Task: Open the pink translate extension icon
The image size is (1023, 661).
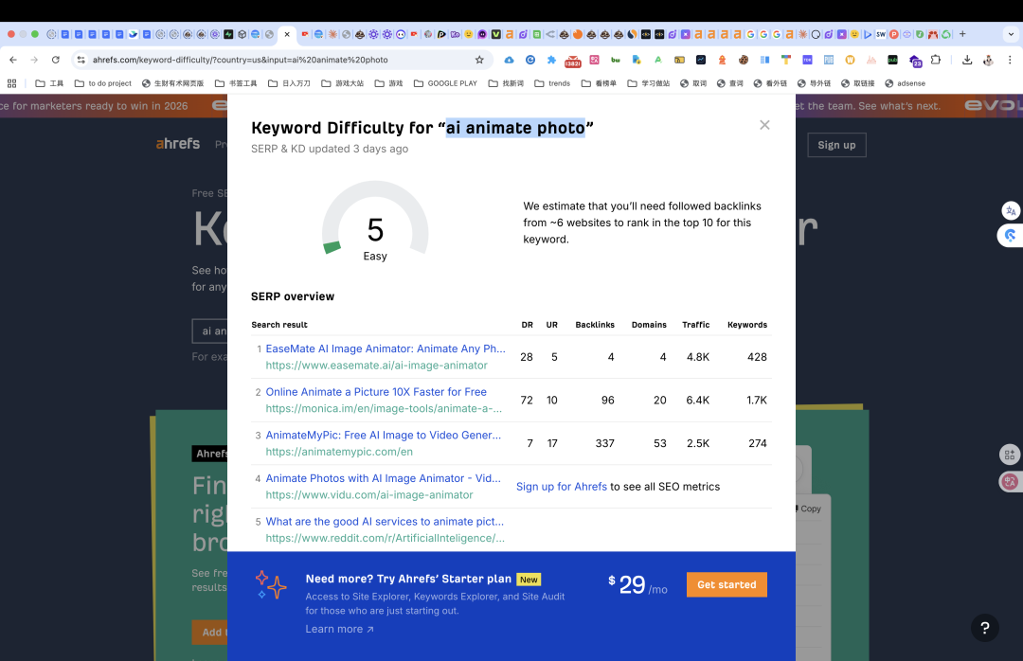Action: point(594,60)
